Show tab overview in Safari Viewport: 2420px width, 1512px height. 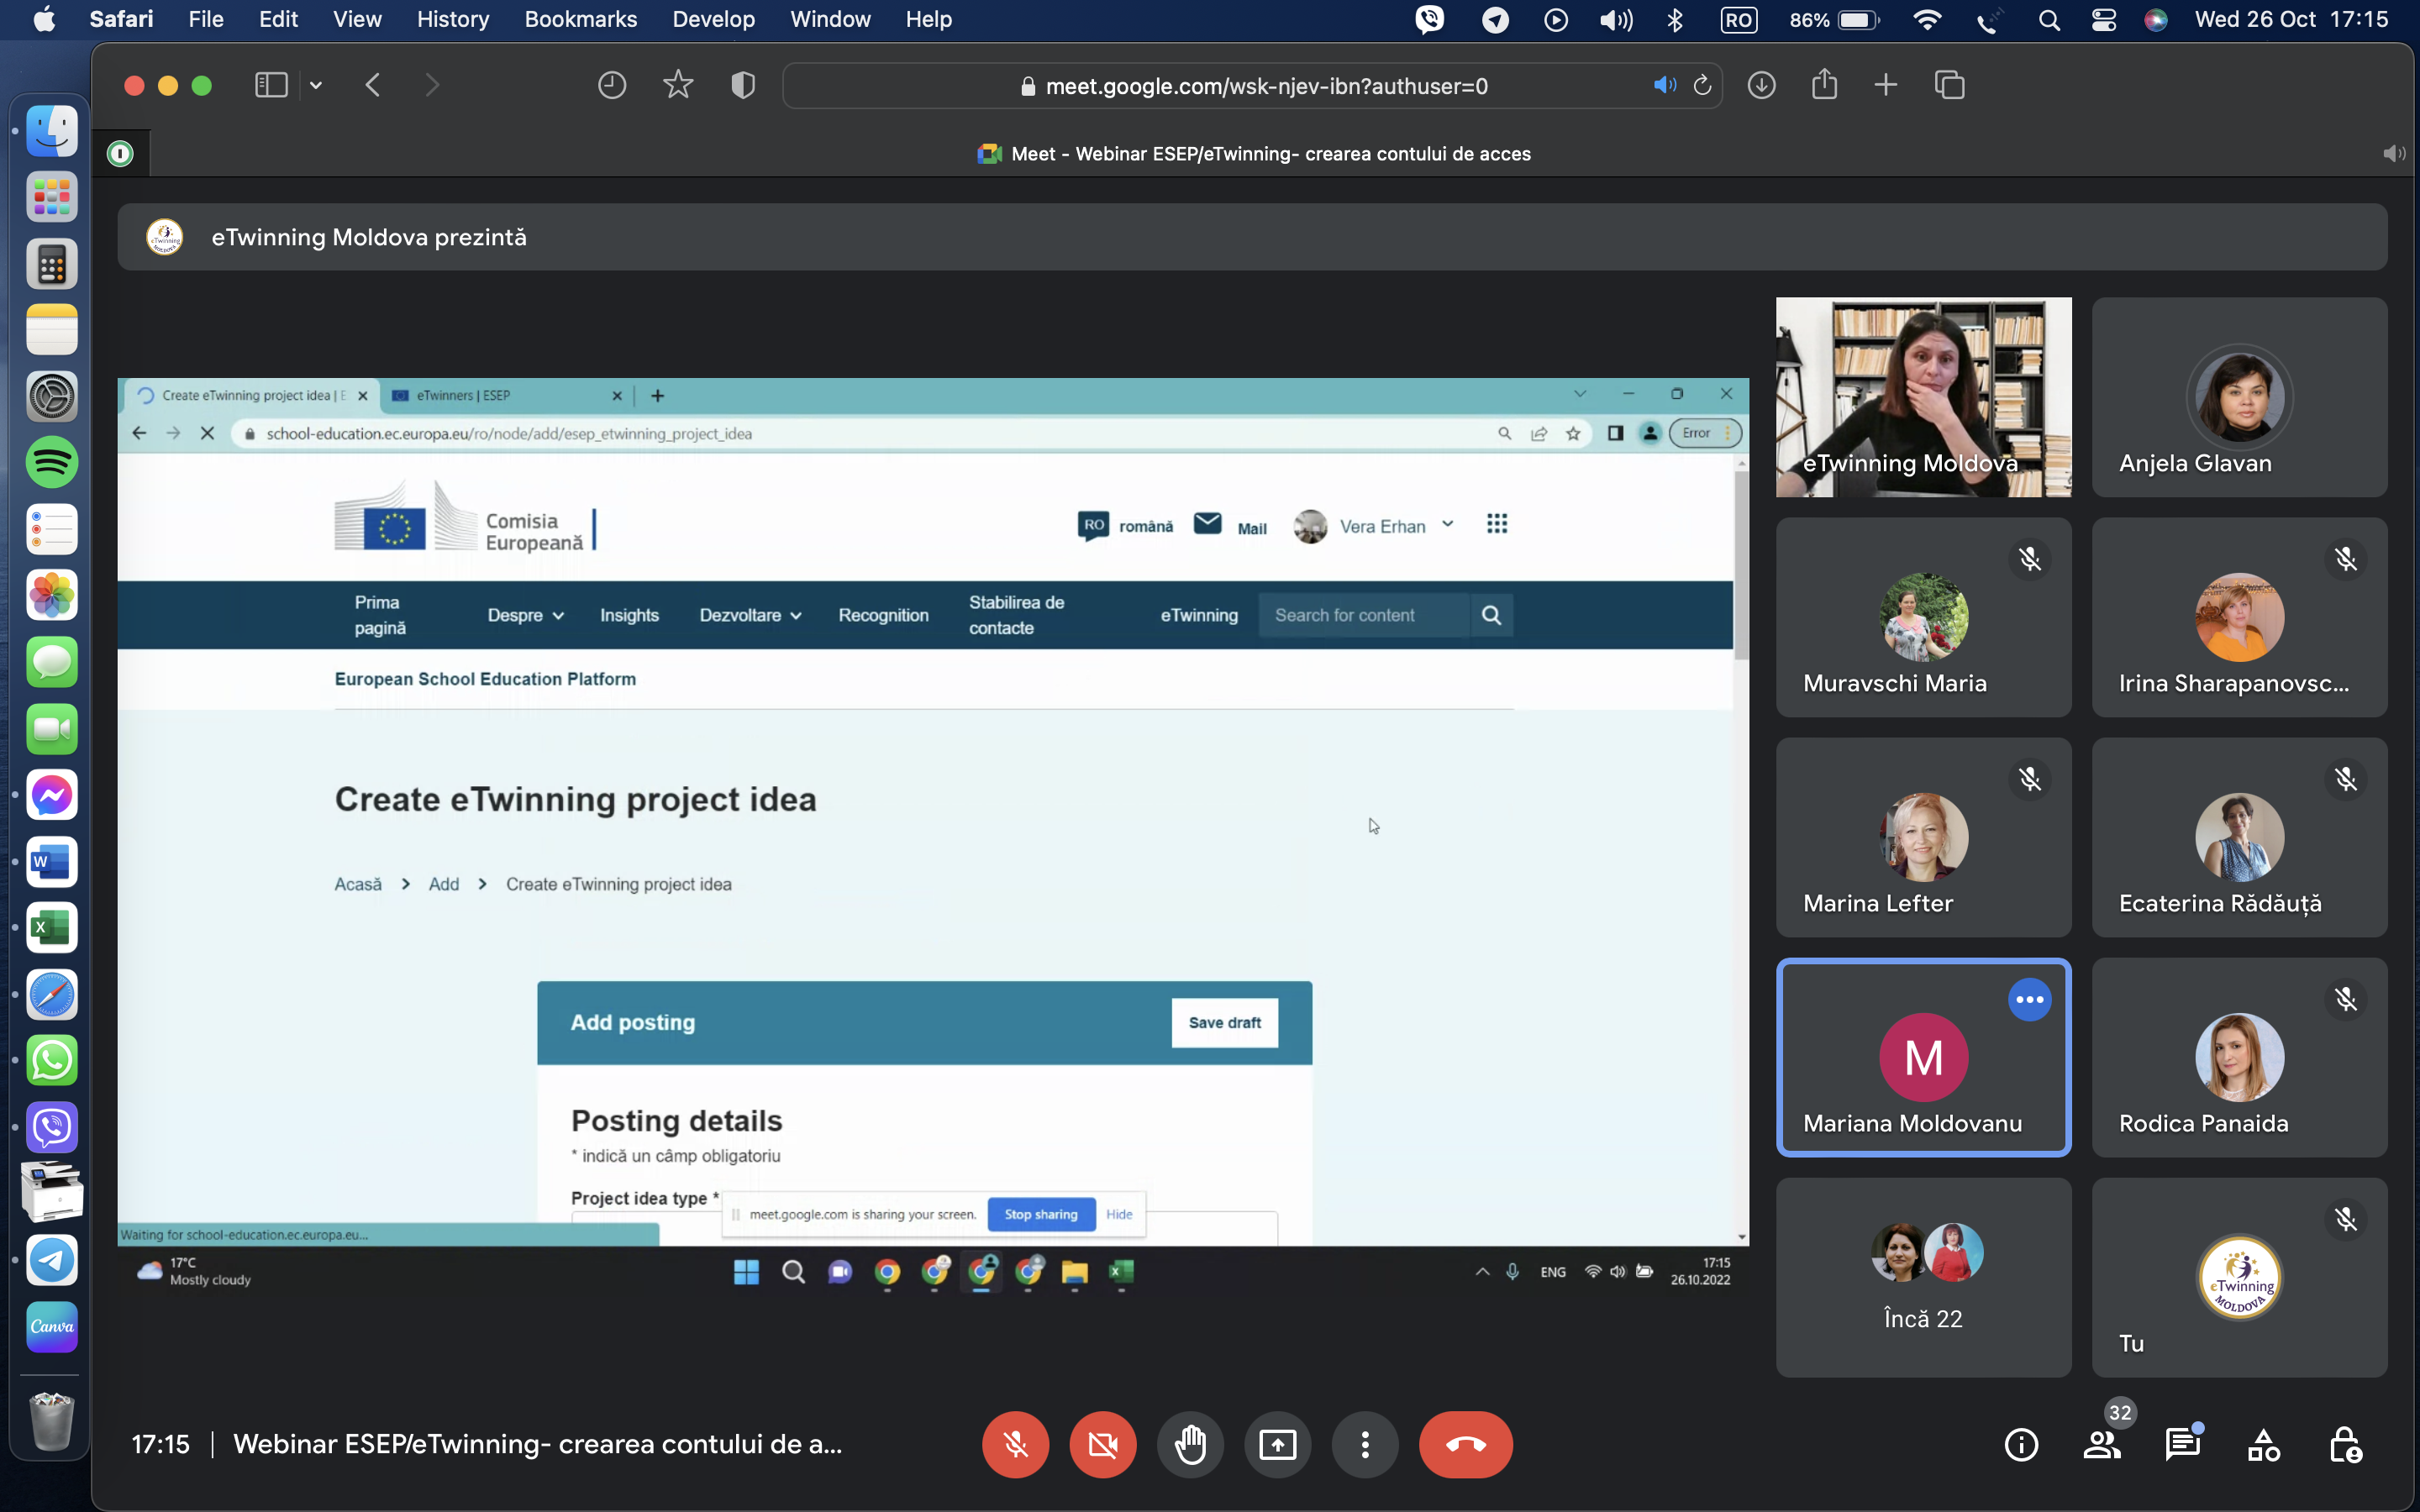click(1949, 85)
